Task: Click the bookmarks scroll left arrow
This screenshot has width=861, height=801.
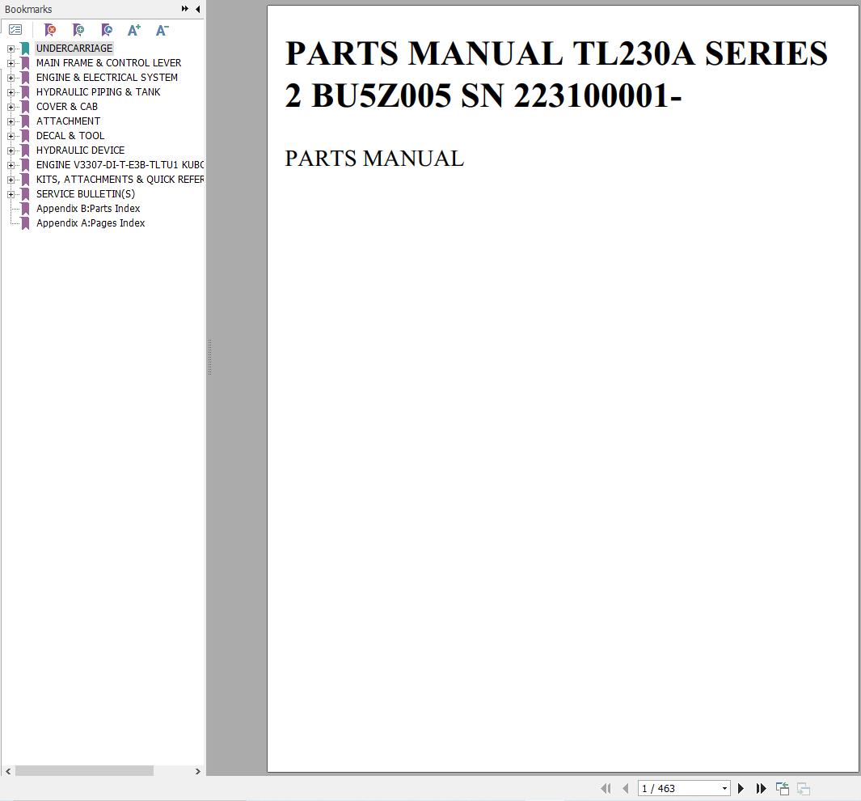Action: coord(8,771)
